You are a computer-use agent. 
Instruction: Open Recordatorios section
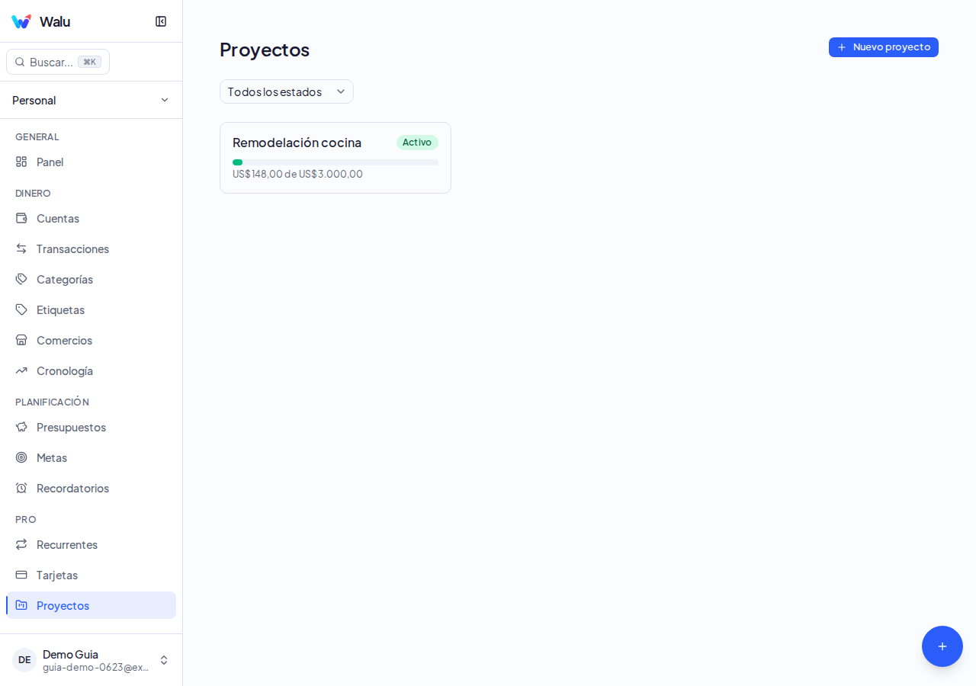[x=91, y=488]
